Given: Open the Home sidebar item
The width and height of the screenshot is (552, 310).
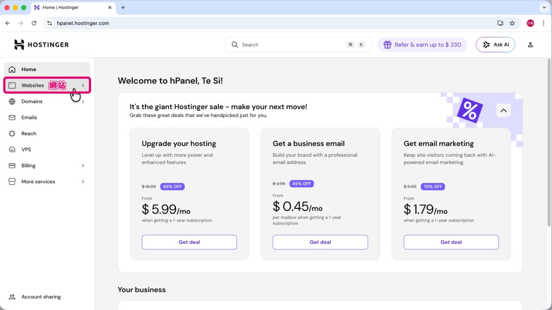Looking at the screenshot, I should (x=47, y=69).
